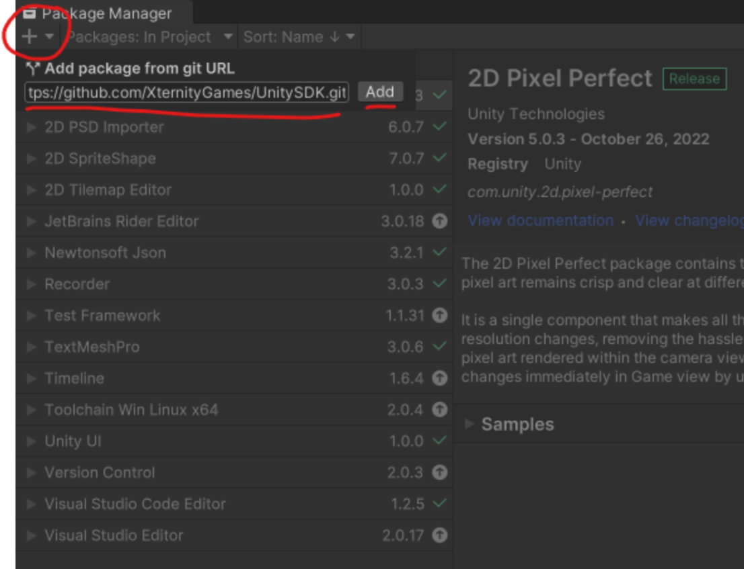This screenshot has height=569, width=744.
Task: Open the Sort: Name dropdown
Action: 299,36
